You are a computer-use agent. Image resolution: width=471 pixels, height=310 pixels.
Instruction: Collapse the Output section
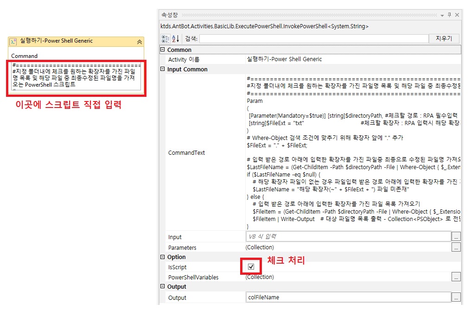[x=162, y=287]
